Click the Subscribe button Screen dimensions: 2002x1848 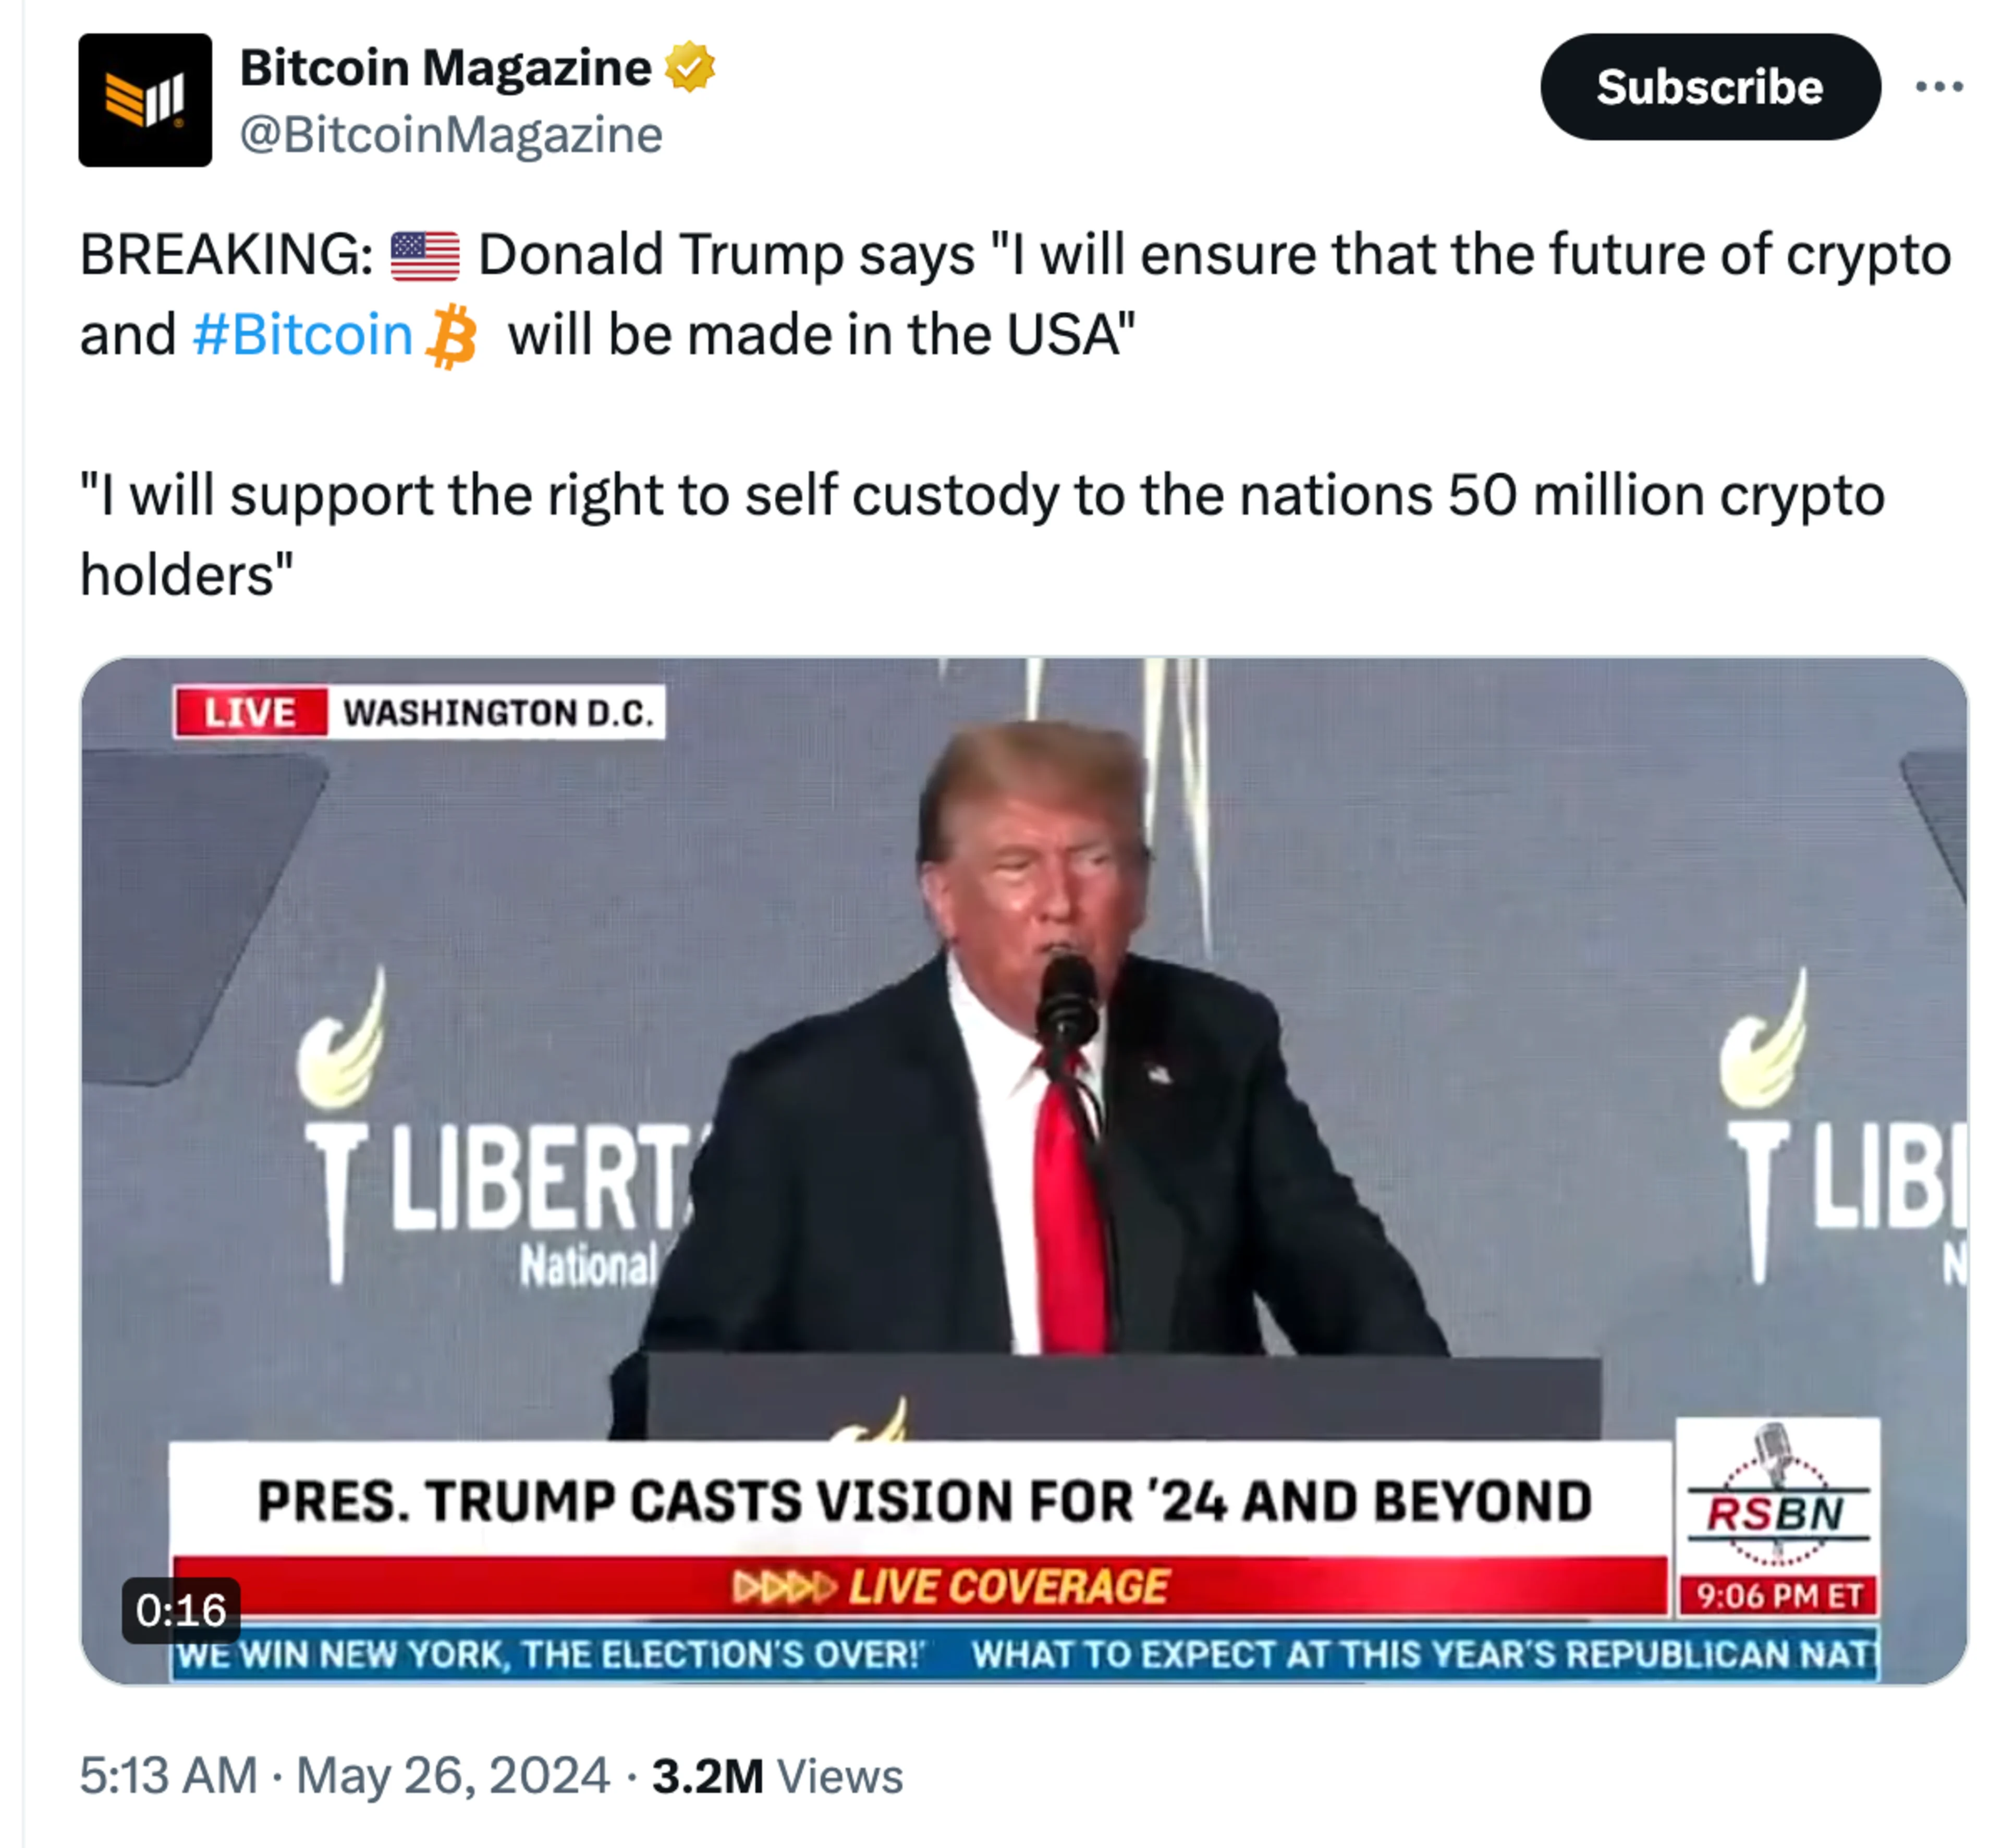(x=1710, y=87)
